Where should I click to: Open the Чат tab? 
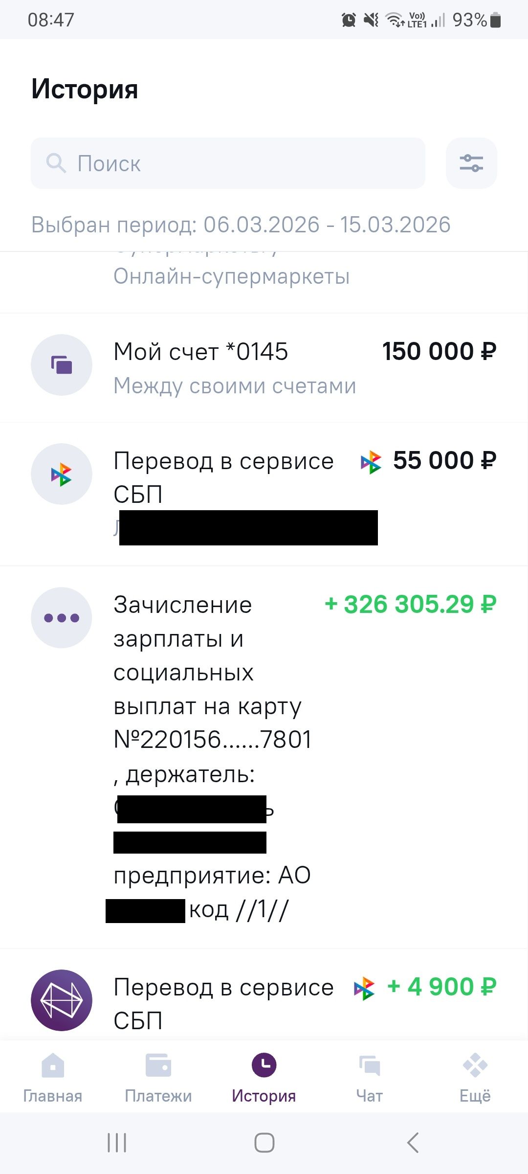(370, 1076)
